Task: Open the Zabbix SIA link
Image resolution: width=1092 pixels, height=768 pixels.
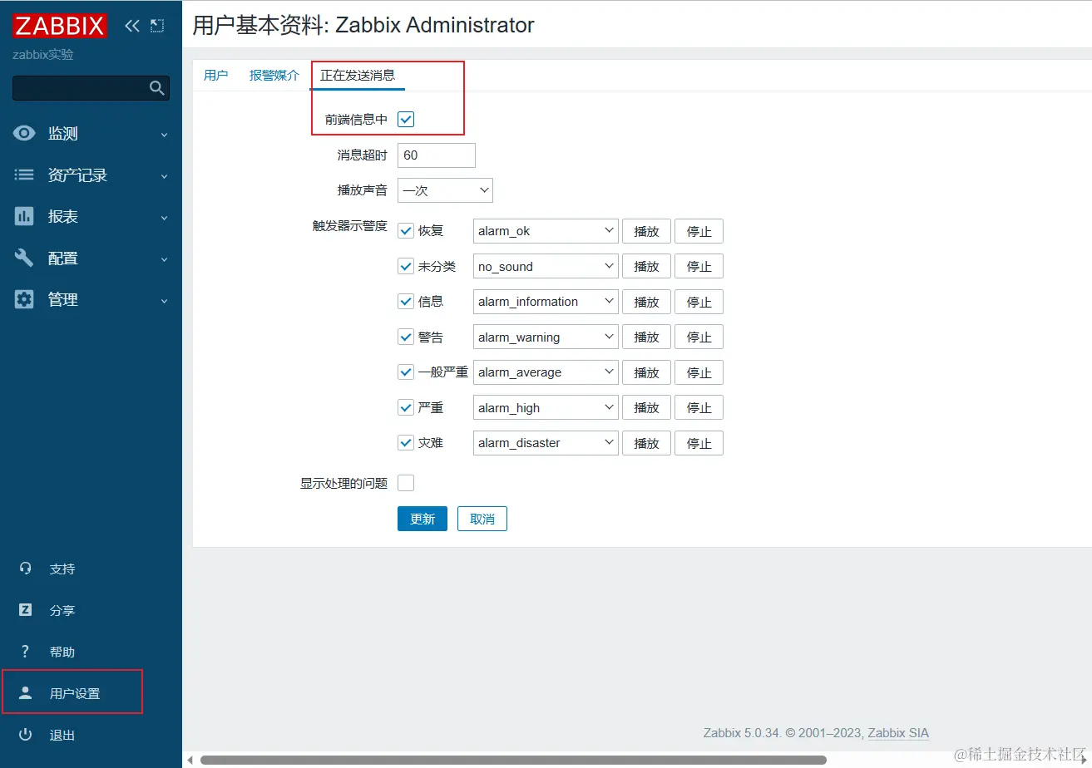Action: click(898, 733)
